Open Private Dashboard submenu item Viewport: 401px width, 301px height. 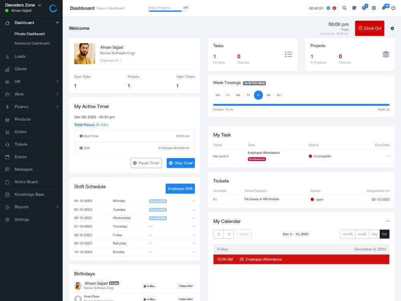tap(29, 34)
